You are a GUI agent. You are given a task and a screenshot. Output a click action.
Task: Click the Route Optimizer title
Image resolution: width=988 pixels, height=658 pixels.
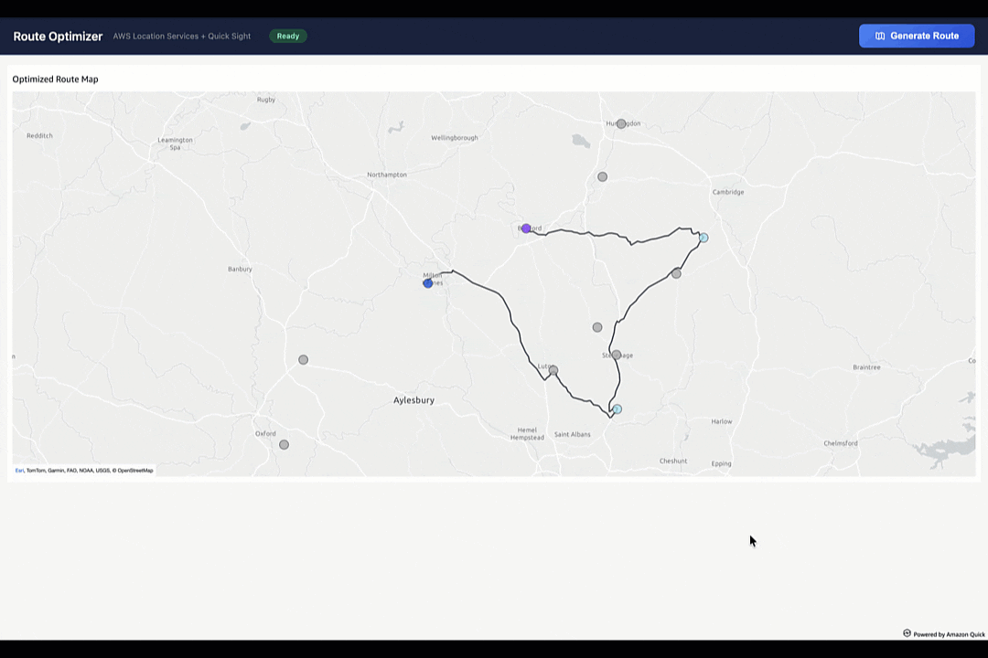tap(58, 37)
